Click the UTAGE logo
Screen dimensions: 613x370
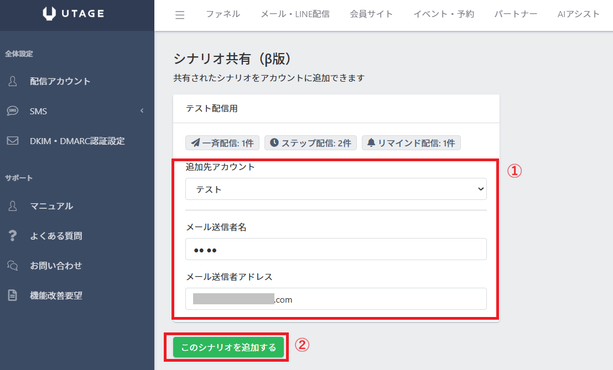(x=73, y=14)
